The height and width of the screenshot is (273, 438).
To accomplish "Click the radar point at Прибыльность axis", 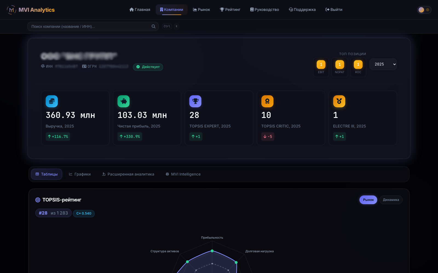I will point(212,251).
